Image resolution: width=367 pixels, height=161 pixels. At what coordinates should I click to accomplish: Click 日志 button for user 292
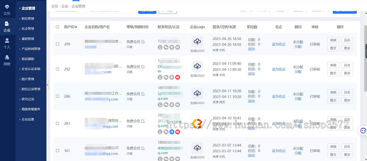[x=347, y=65]
